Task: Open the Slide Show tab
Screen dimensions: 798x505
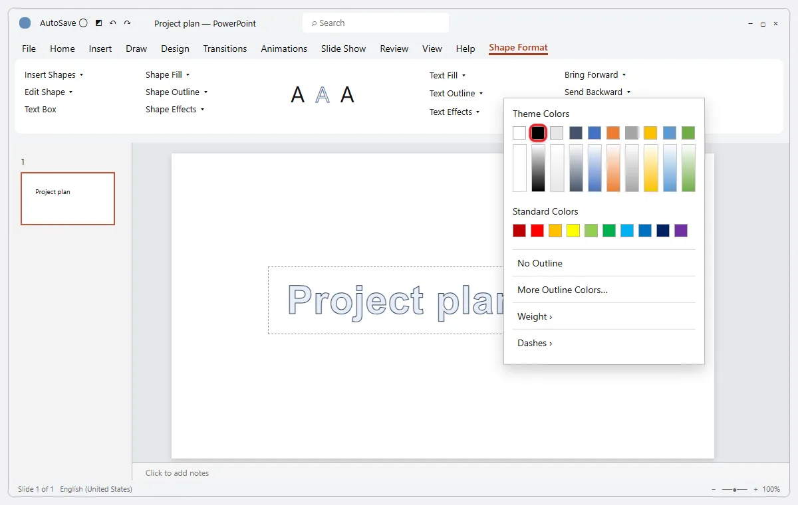Action: pos(343,49)
